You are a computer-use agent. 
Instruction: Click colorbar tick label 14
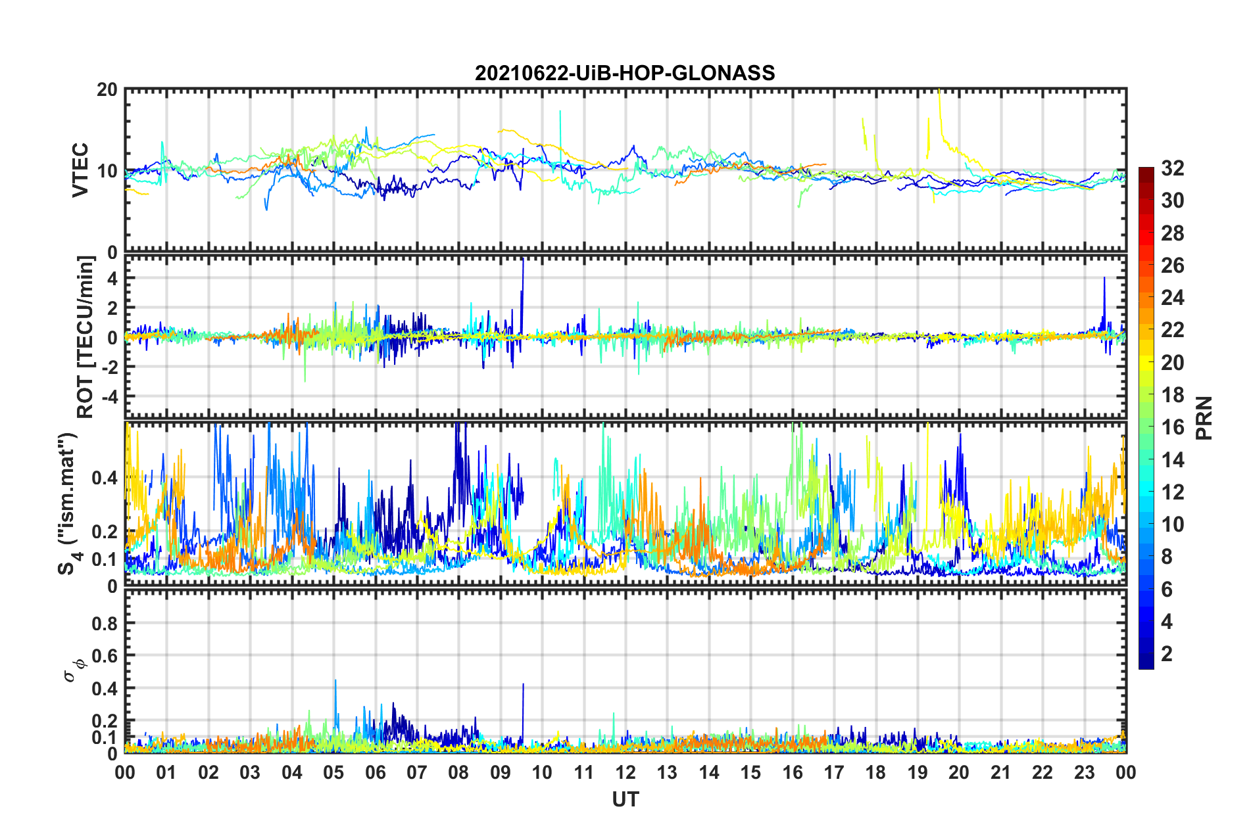pos(1172,459)
